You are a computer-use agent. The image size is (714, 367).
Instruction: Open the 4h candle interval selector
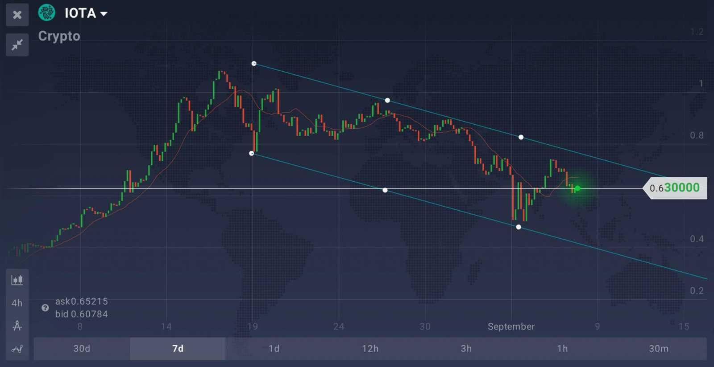[x=17, y=303]
